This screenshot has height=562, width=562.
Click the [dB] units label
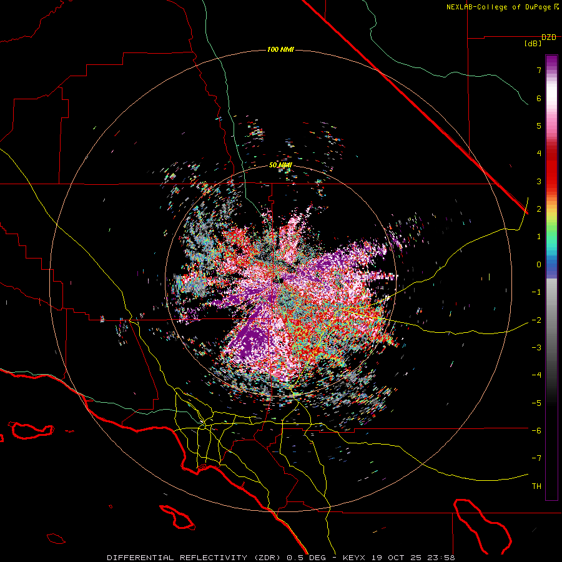click(x=533, y=43)
